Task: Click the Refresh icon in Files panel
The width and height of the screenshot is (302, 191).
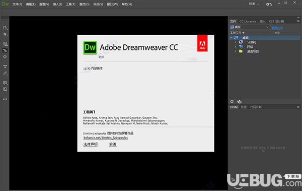Action: pyautogui.click(x=232, y=102)
